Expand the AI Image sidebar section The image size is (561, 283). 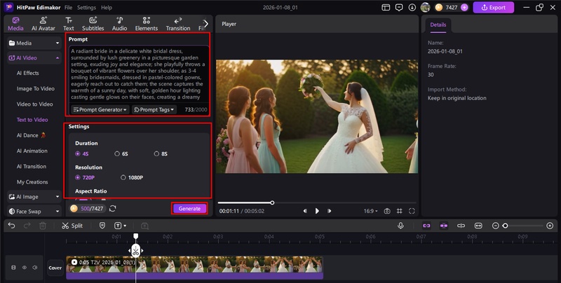pos(33,197)
